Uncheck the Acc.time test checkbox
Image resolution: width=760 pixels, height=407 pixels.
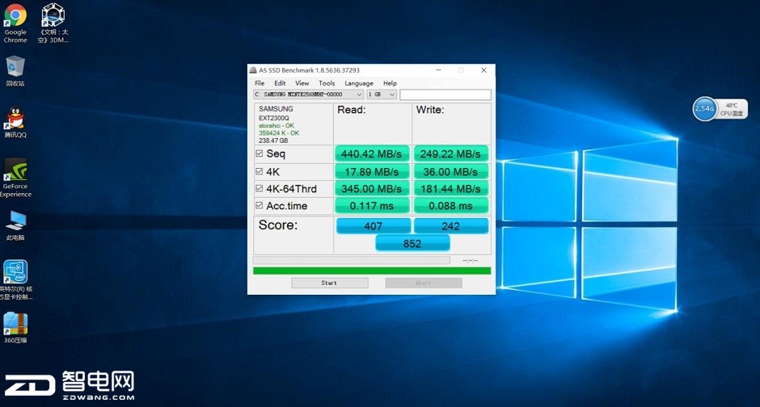click(260, 205)
